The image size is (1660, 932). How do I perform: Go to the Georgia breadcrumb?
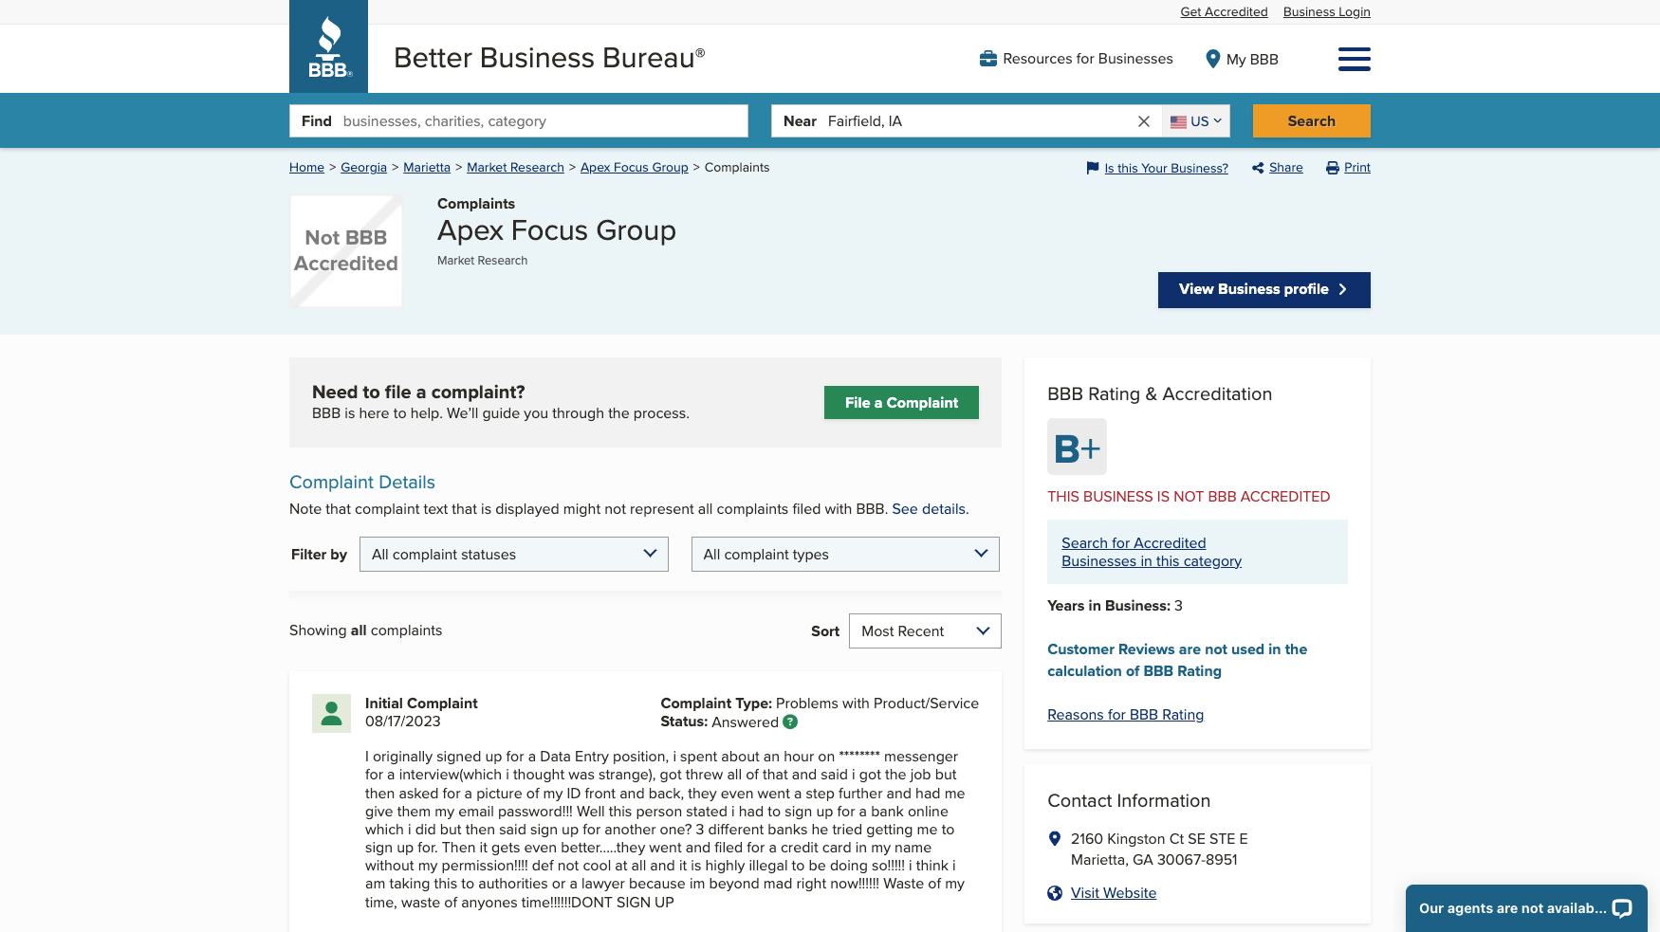(363, 168)
